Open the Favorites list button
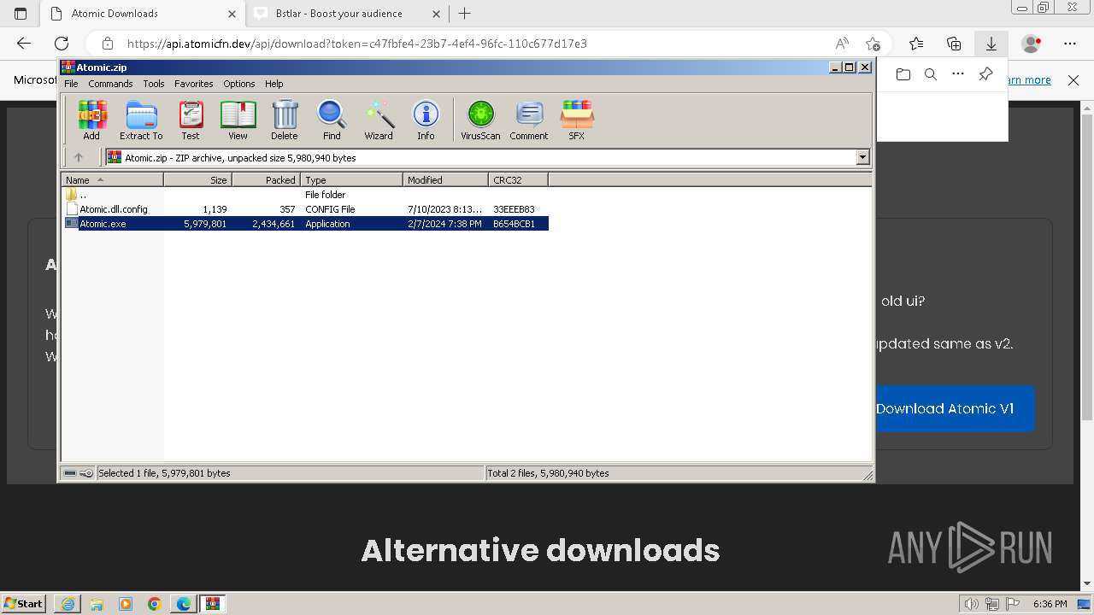This screenshot has width=1094, height=615. (x=916, y=44)
